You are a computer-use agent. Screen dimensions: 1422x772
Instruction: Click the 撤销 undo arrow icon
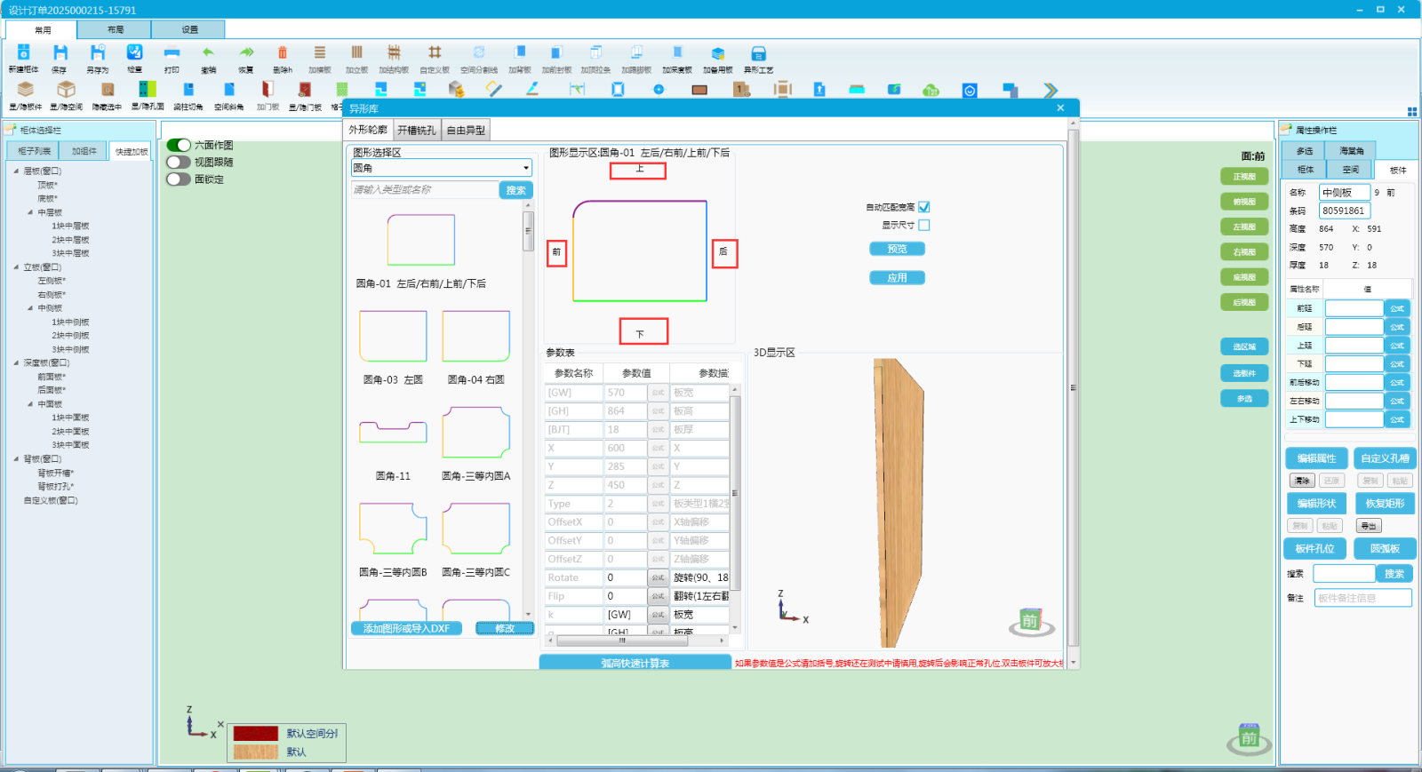(208, 54)
